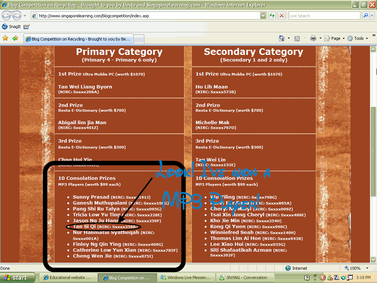This screenshot has width=377, height=283.
Task: Expand hidden tray icons arrow
Action: click(x=323, y=278)
